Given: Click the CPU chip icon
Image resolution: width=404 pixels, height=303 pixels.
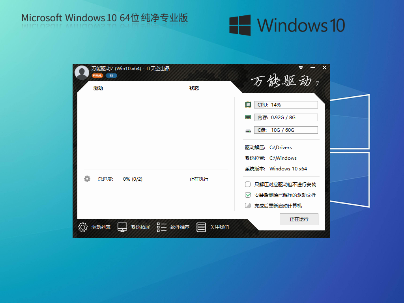Looking at the screenshot, I should pos(248,105).
